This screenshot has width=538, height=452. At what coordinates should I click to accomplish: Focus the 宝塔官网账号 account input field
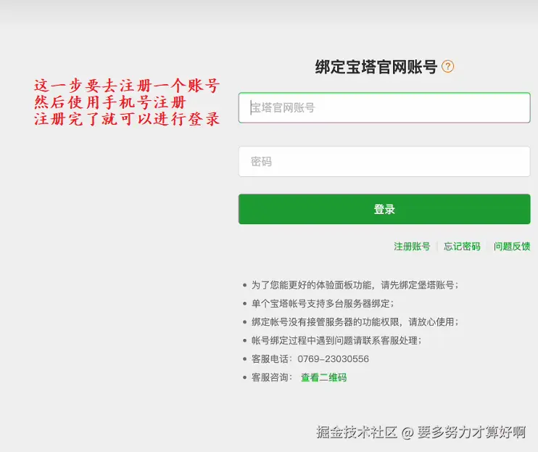tap(384, 108)
